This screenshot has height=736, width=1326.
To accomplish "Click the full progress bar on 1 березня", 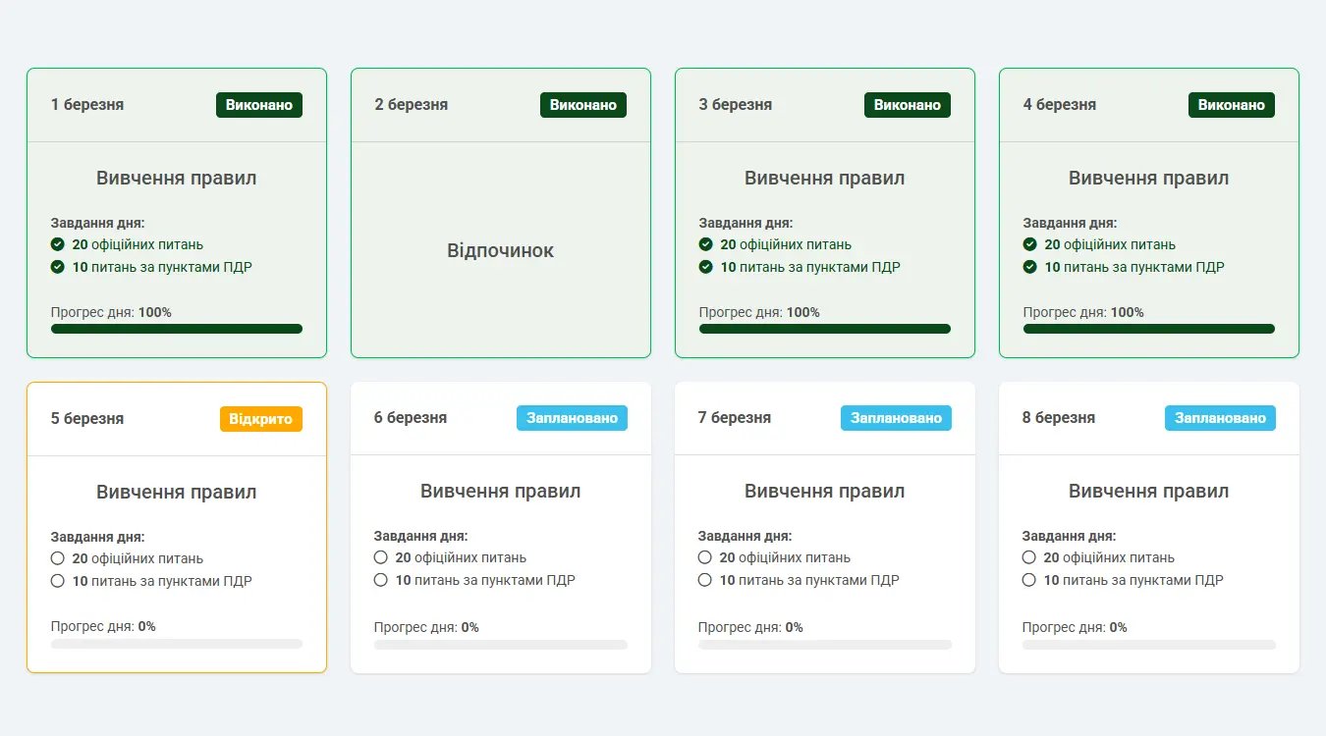I will pos(177,329).
